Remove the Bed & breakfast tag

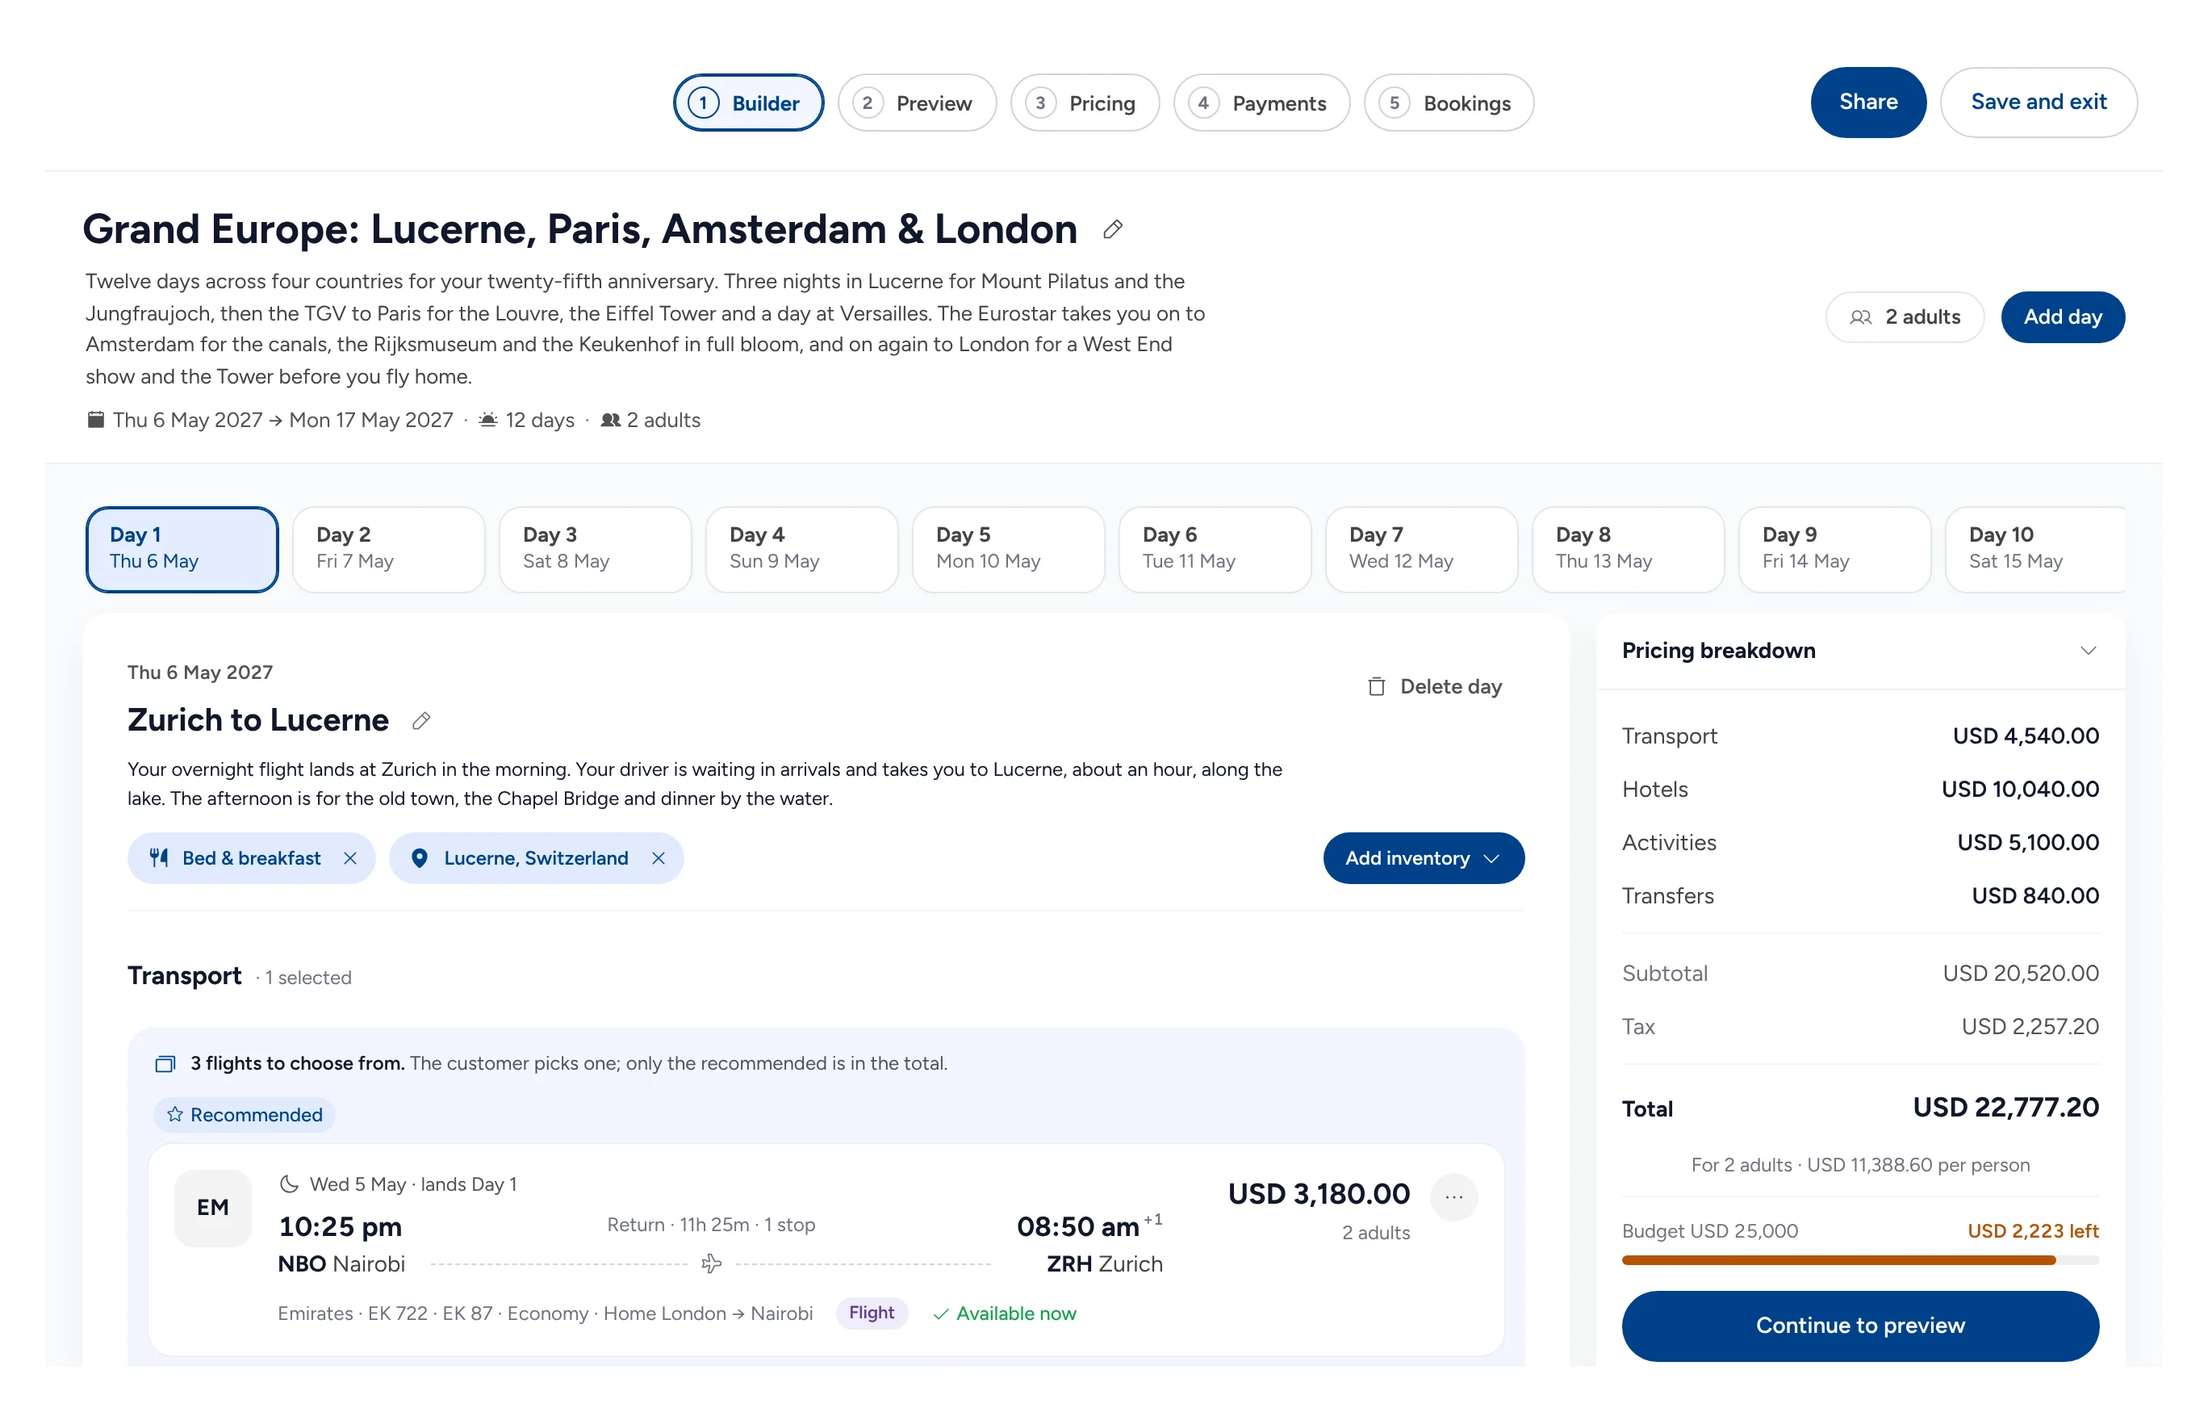350,858
